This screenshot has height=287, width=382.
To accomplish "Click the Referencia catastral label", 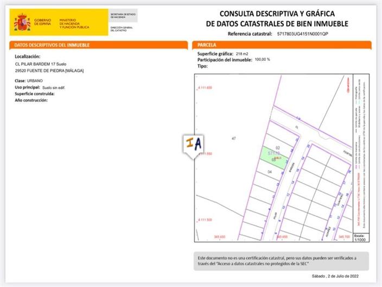I will pos(250,34).
